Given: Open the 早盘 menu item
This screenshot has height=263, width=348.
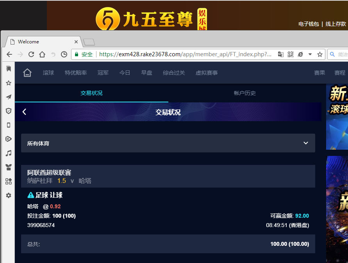Looking at the screenshot, I should pyautogui.click(x=147, y=73).
